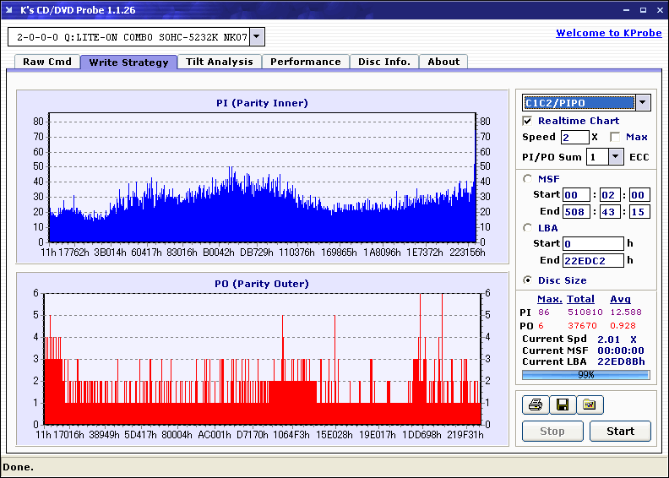Open the Disc Info. tab
The image size is (669, 478).
coord(384,62)
